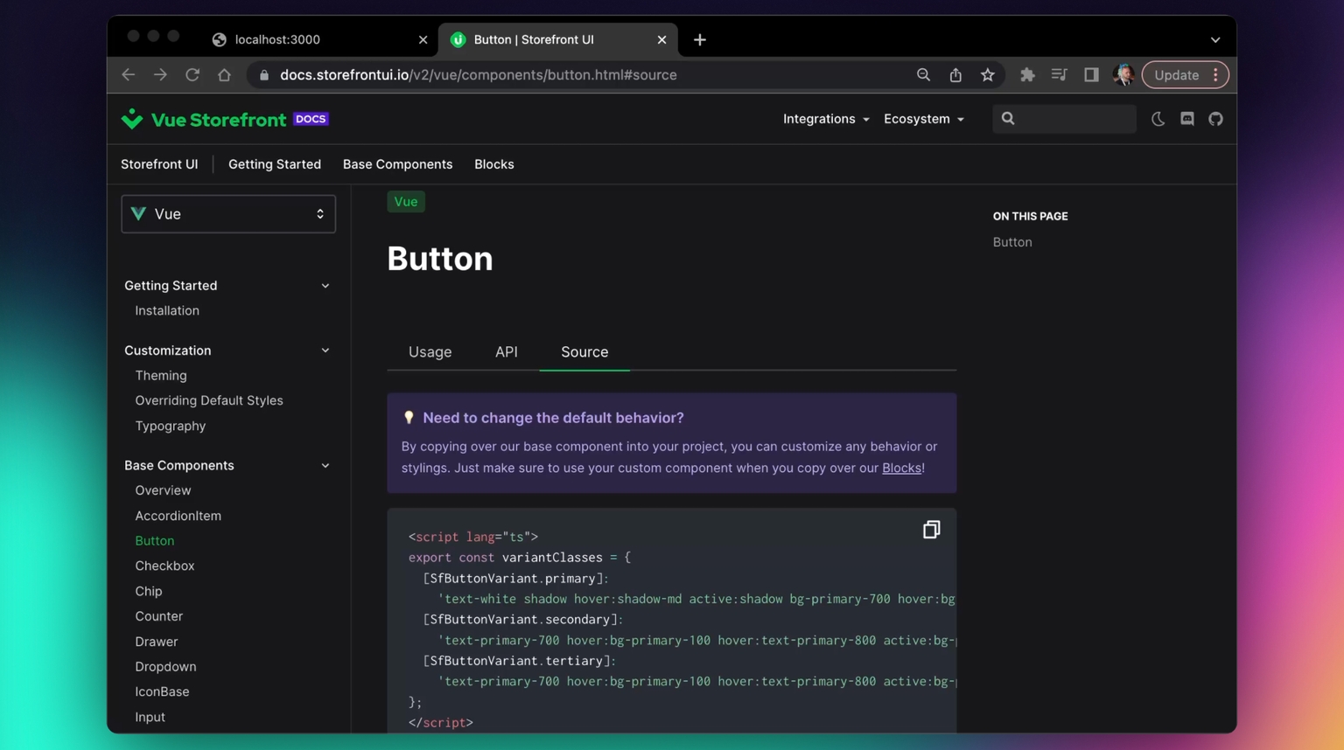Open Storefront UI nav link
Image resolution: width=1344 pixels, height=750 pixels.
pyautogui.click(x=159, y=164)
